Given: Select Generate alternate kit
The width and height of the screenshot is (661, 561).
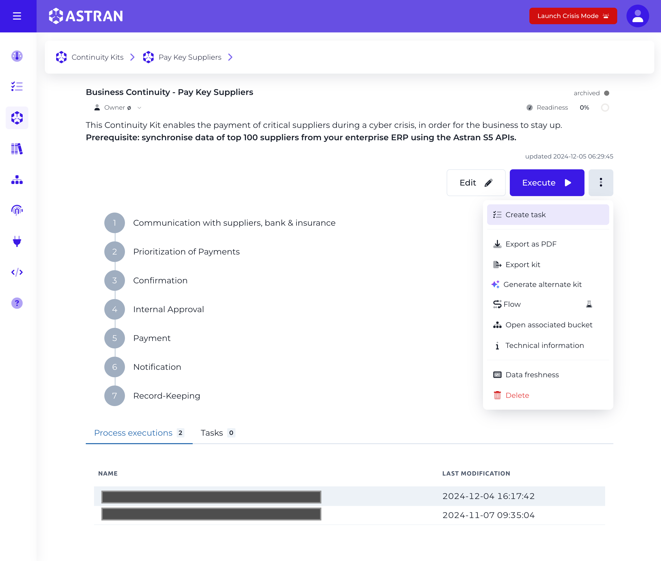Looking at the screenshot, I should 548,284.
